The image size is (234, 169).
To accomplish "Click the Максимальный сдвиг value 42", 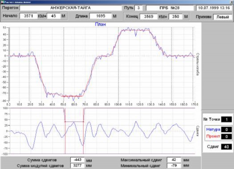I will 174,160.
